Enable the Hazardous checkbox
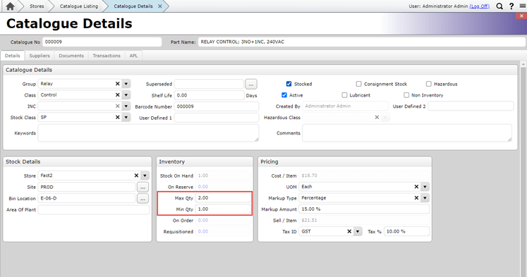Screen dimensions: 527x277 (x=428, y=84)
